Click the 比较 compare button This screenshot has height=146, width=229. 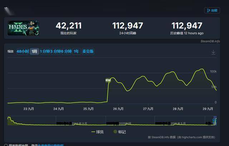[x=212, y=10]
